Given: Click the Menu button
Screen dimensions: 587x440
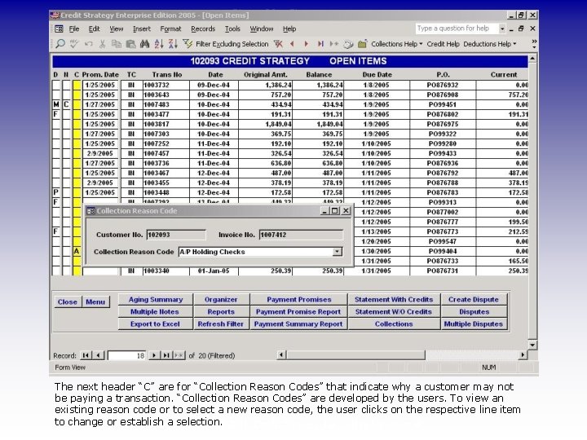Looking at the screenshot, I should click(95, 302).
